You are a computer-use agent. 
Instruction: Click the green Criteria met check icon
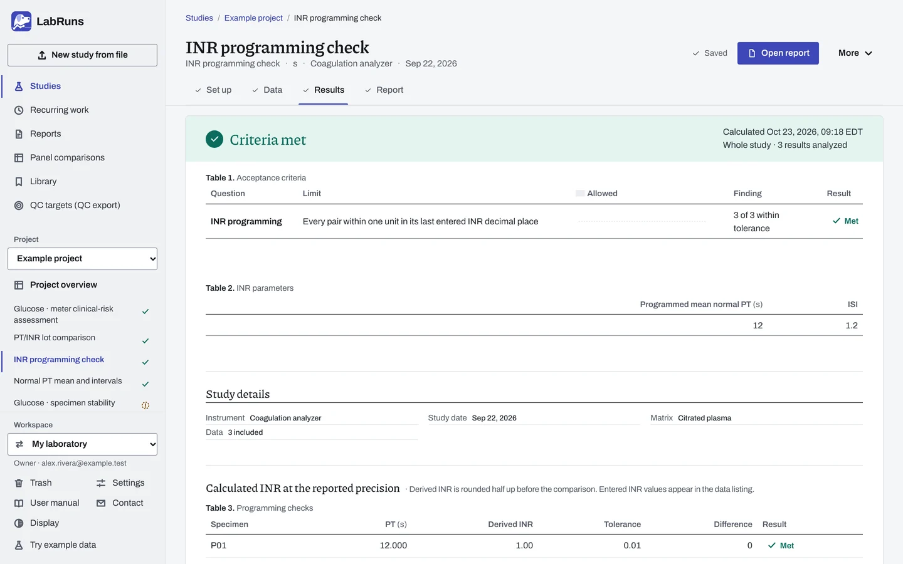(x=214, y=139)
